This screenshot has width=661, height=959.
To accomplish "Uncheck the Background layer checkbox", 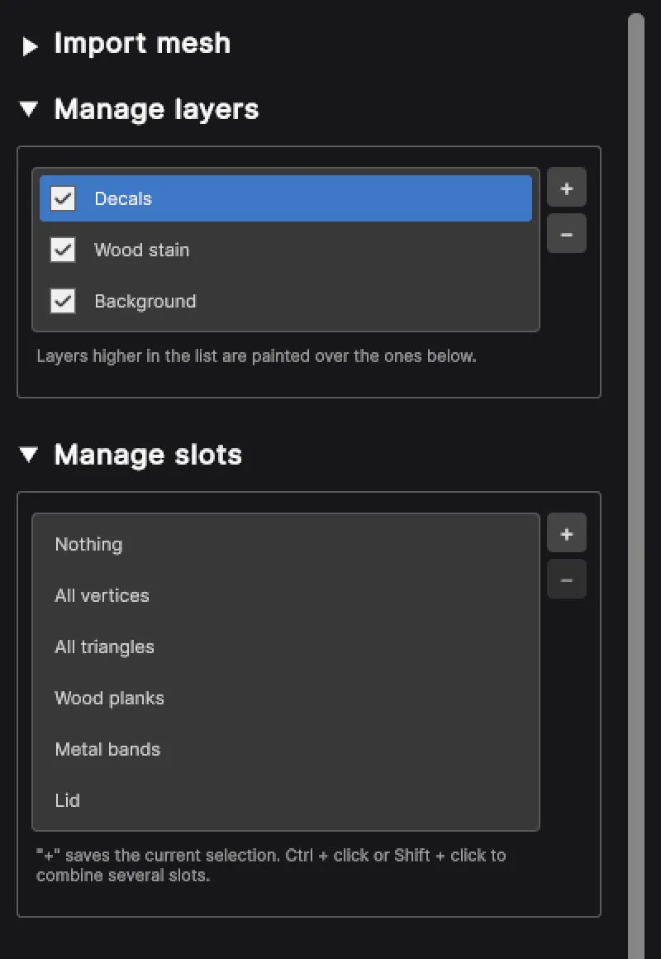I will pyautogui.click(x=62, y=302).
